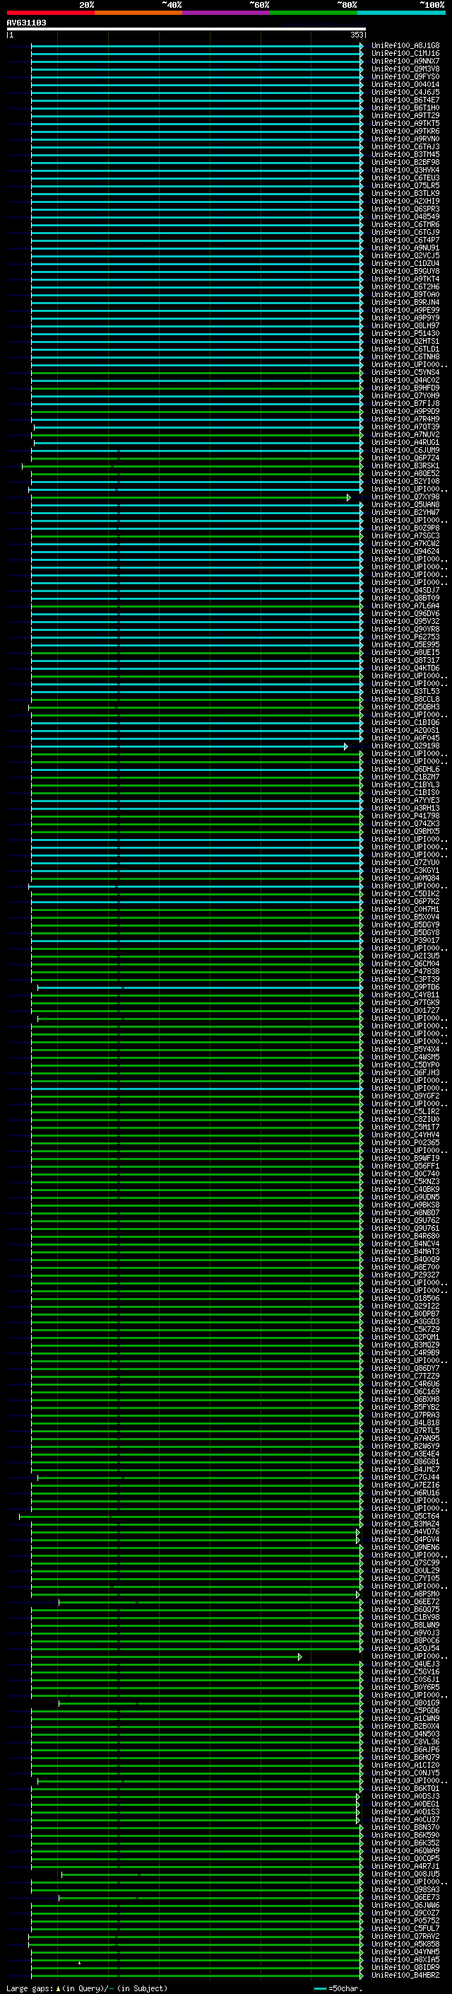Select the UniRef100_Q3HVK4 label

pos(405,170)
